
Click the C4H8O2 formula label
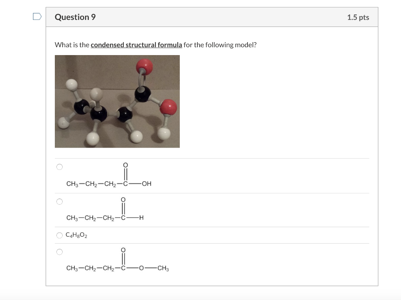coord(76,235)
